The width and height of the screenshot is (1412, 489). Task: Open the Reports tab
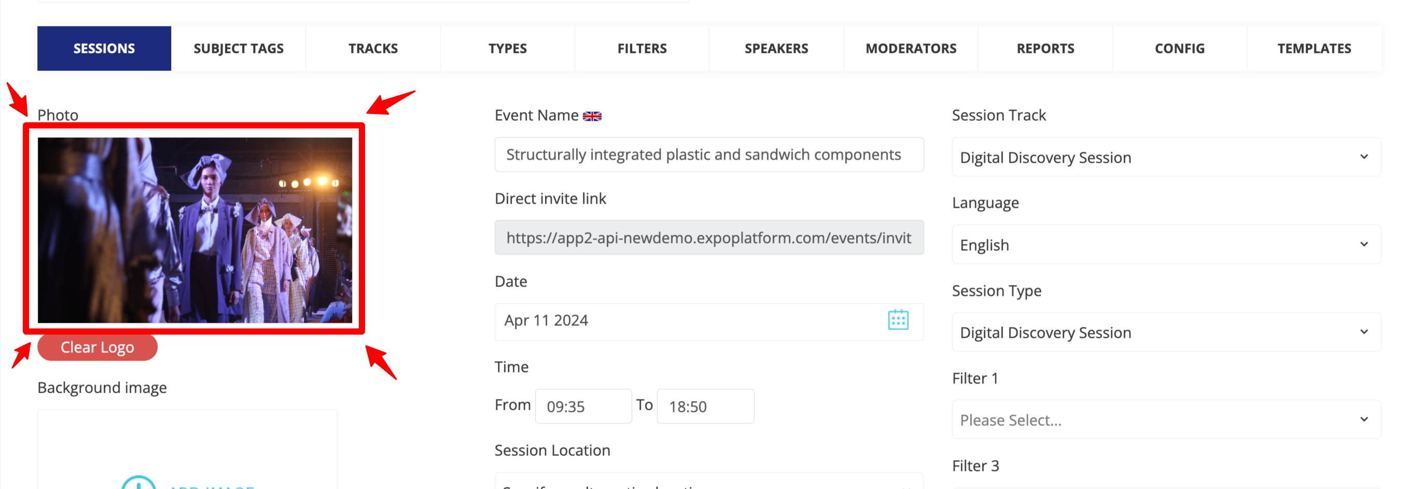coord(1045,49)
